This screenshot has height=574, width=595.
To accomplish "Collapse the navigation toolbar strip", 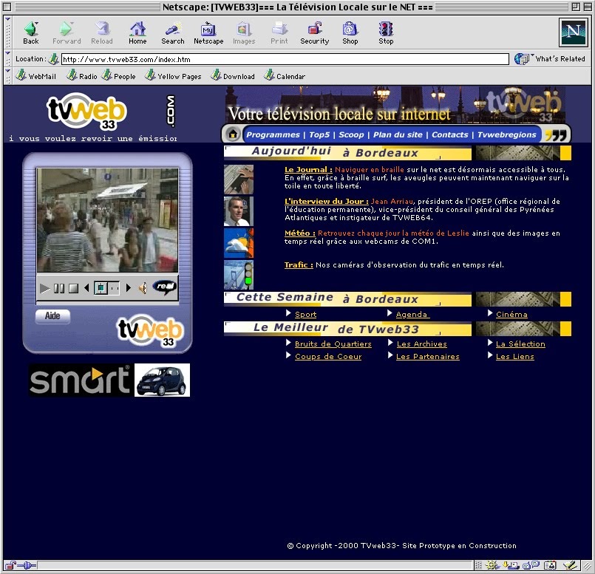I will (x=7, y=33).
